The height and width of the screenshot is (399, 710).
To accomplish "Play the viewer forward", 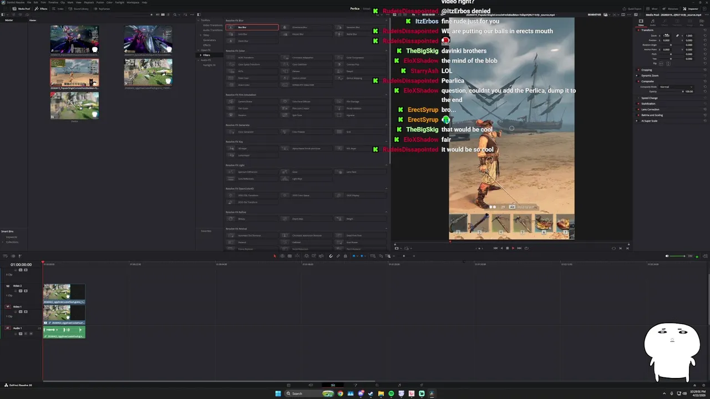I will coord(513,248).
